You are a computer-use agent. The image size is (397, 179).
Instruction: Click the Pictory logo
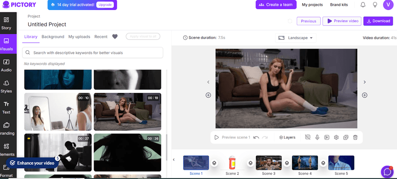click(19, 5)
